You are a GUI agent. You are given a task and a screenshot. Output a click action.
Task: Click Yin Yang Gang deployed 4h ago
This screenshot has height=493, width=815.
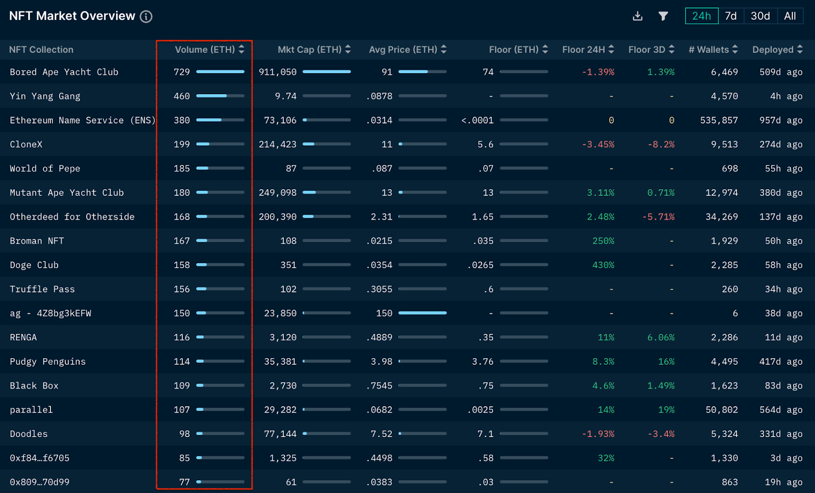click(x=786, y=96)
